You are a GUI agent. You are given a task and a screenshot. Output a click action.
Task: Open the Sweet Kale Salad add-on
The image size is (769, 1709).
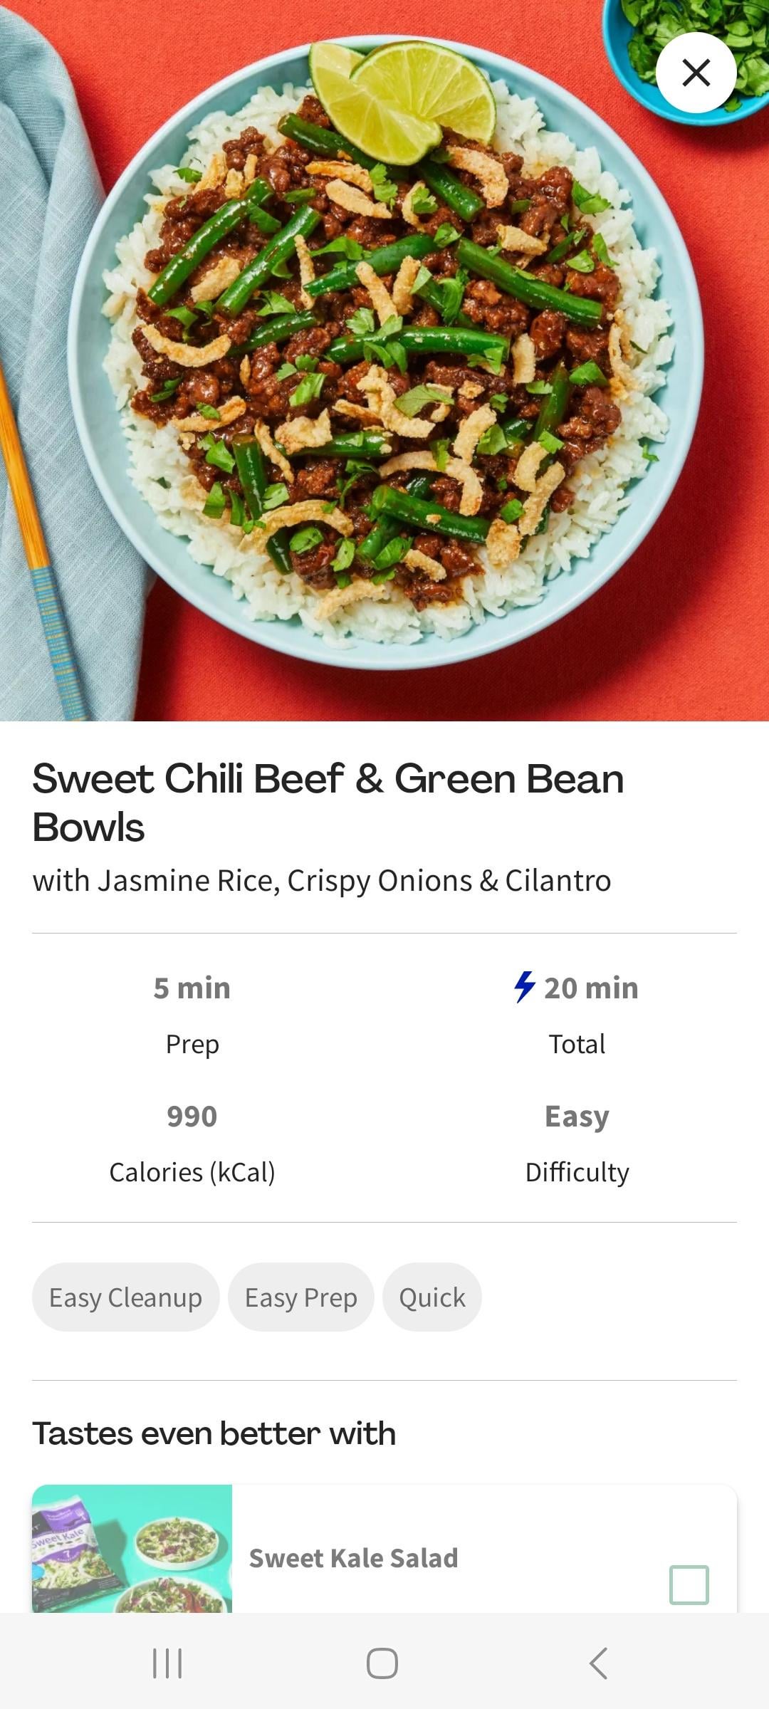coord(353,1558)
